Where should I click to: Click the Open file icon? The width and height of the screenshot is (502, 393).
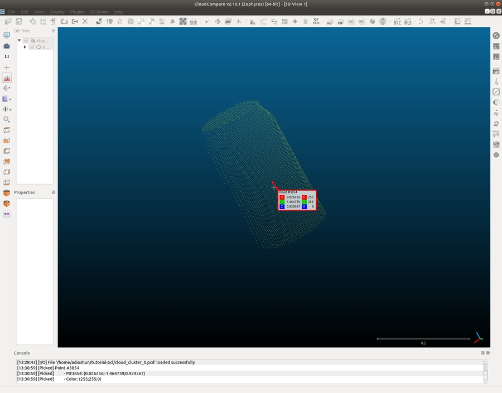[x=8, y=22]
